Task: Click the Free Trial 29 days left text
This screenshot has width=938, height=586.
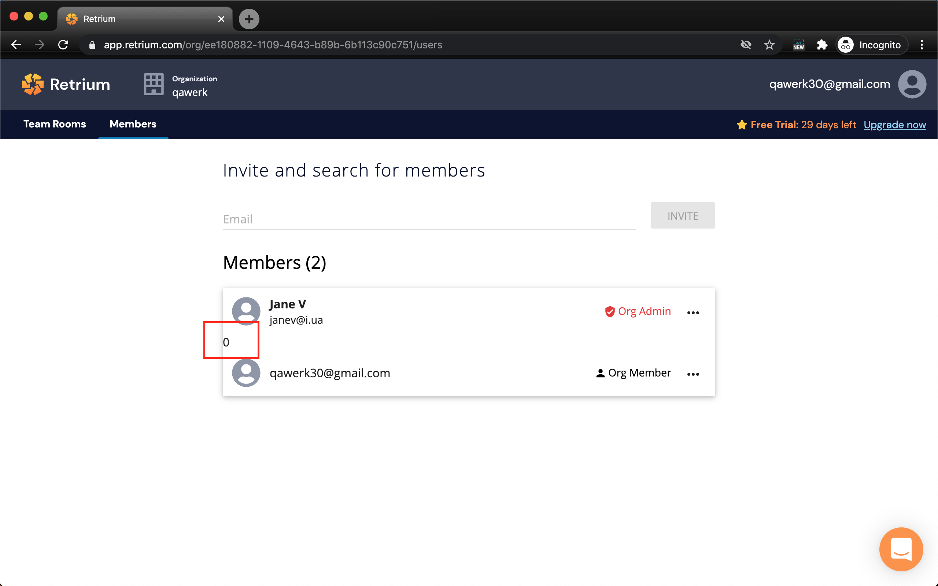Action: (803, 125)
